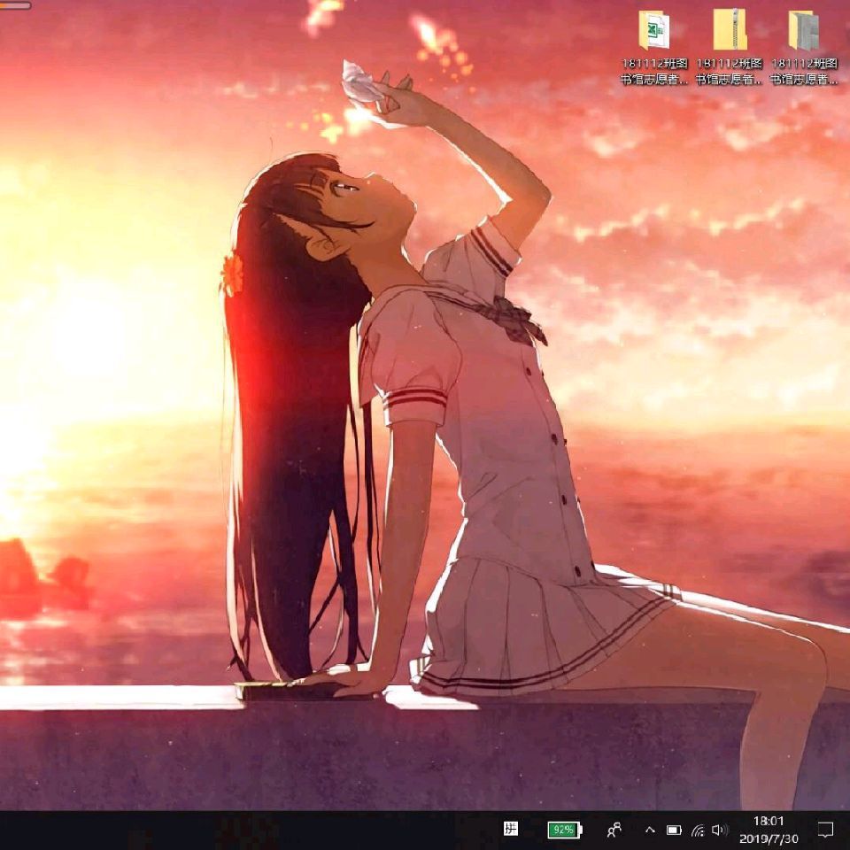
Task: Expand the hidden tray icons chevron
Action: pyautogui.click(x=650, y=830)
